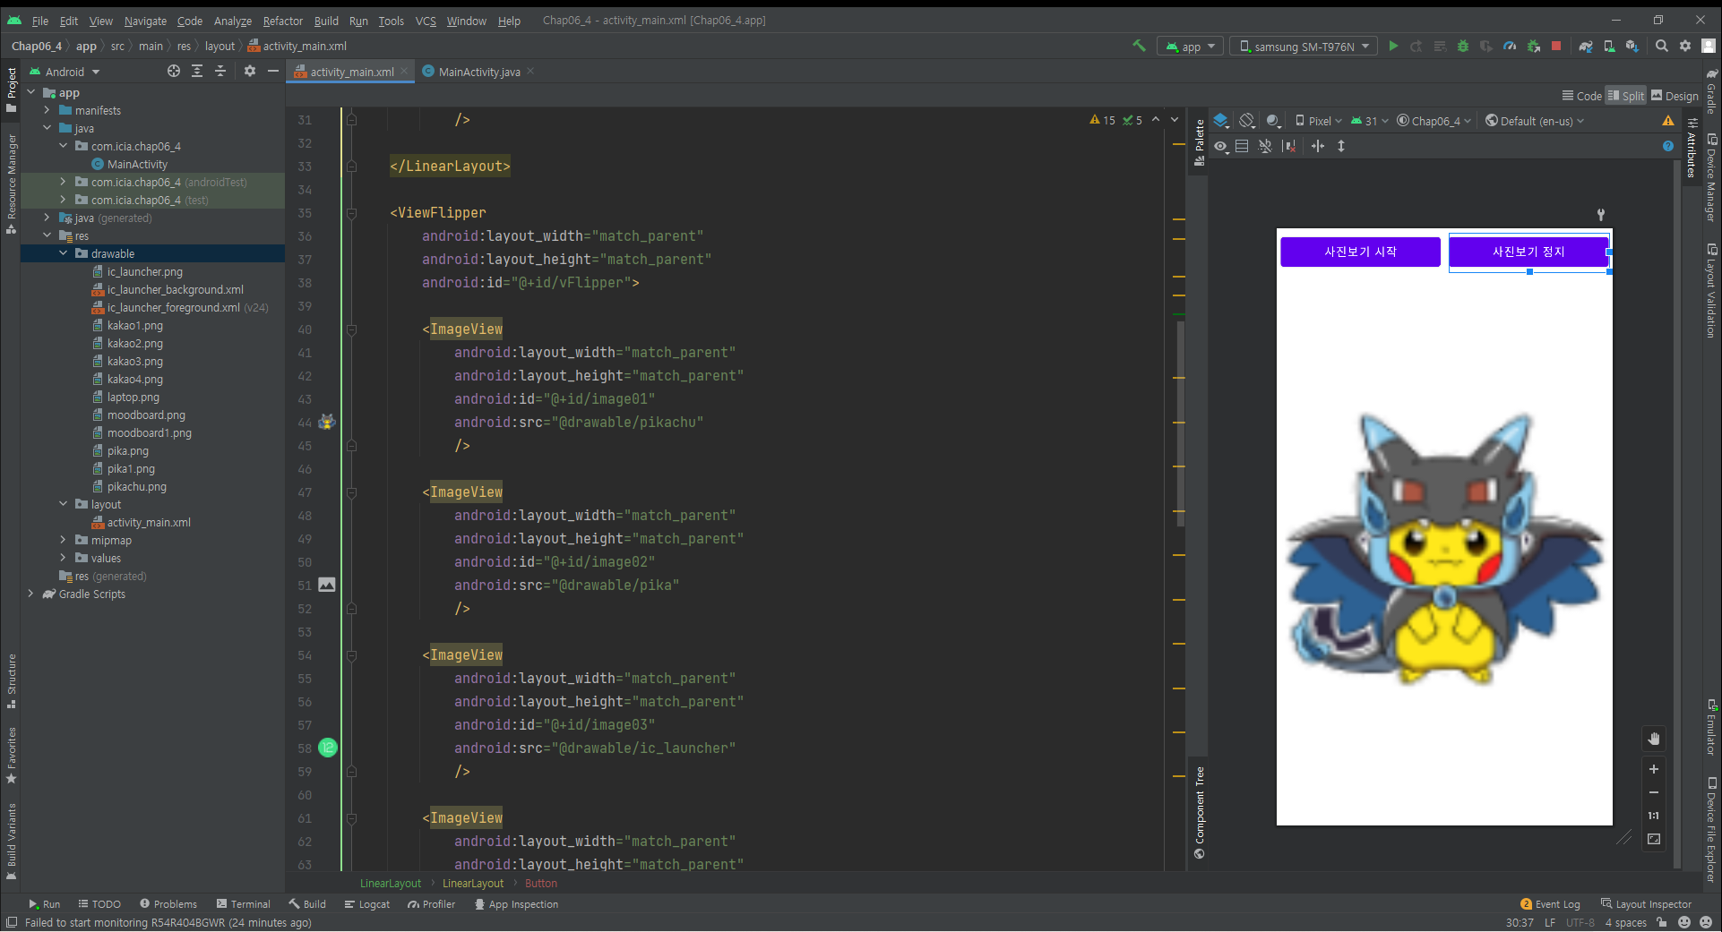Image resolution: width=1722 pixels, height=932 pixels.
Task: Open the Layout Inspector
Action: [1646, 904]
